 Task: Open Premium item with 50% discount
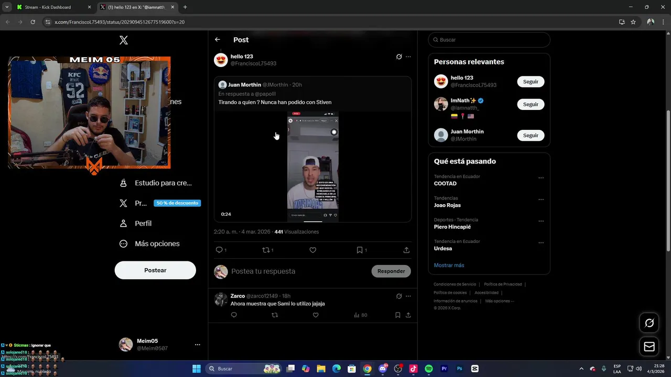159,203
